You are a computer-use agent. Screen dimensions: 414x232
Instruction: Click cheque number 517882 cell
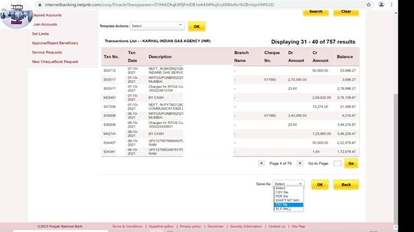pyautogui.click(x=270, y=115)
